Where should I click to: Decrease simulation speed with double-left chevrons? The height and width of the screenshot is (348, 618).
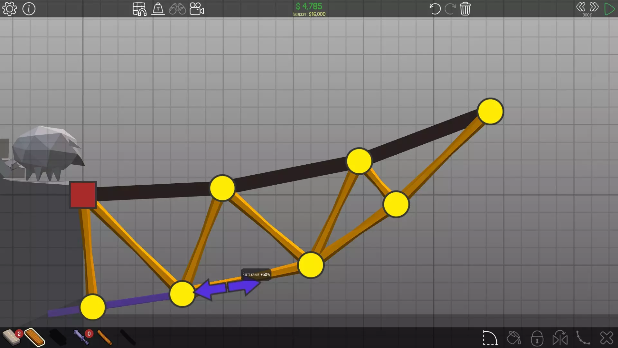click(x=581, y=7)
